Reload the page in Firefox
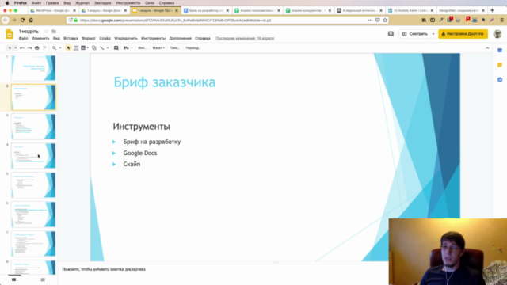Screen dimensions: 507x285 click(22, 20)
